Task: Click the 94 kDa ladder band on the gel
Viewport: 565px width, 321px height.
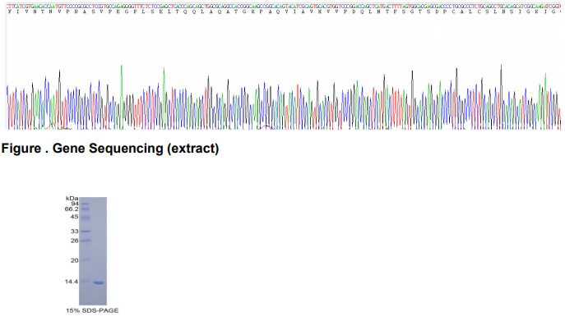Action: click(85, 204)
